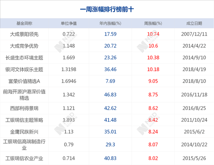The image size is (214, 165).
Task: Click yearly gain 17.59
Action: pos(110,34)
